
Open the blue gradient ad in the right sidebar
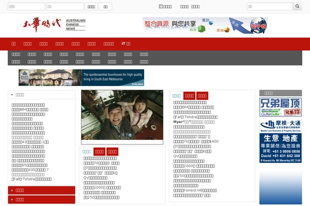coord(281,188)
